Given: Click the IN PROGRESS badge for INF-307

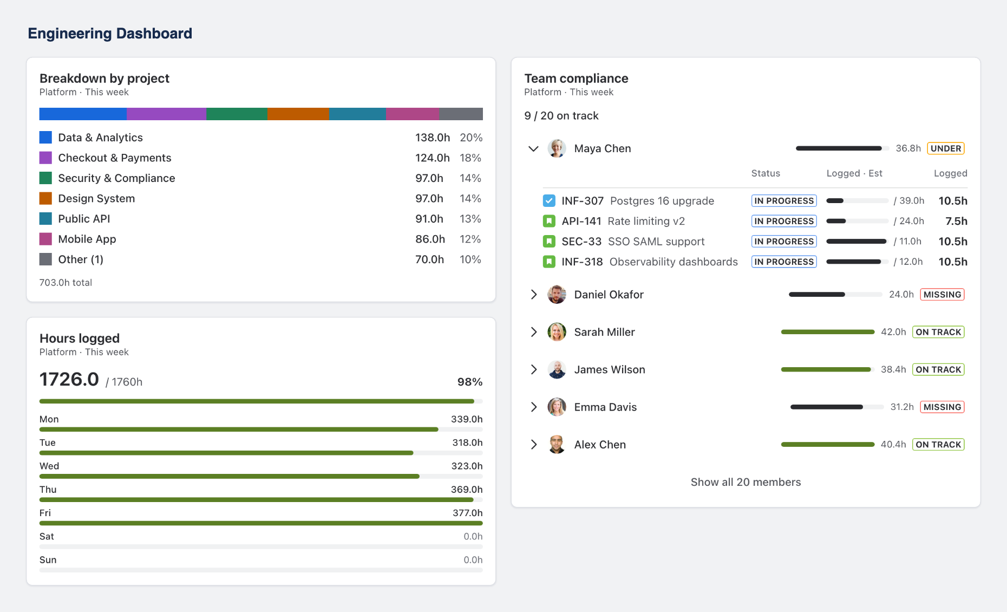Looking at the screenshot, I should 784,201.
